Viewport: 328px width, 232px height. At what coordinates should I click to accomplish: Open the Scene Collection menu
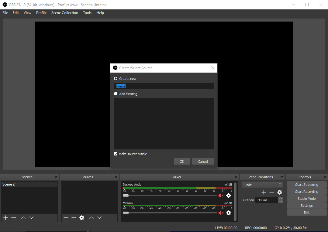point(65,13)
